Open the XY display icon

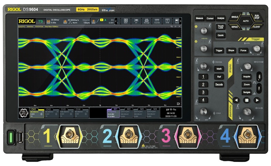click(x=136, y=21)
